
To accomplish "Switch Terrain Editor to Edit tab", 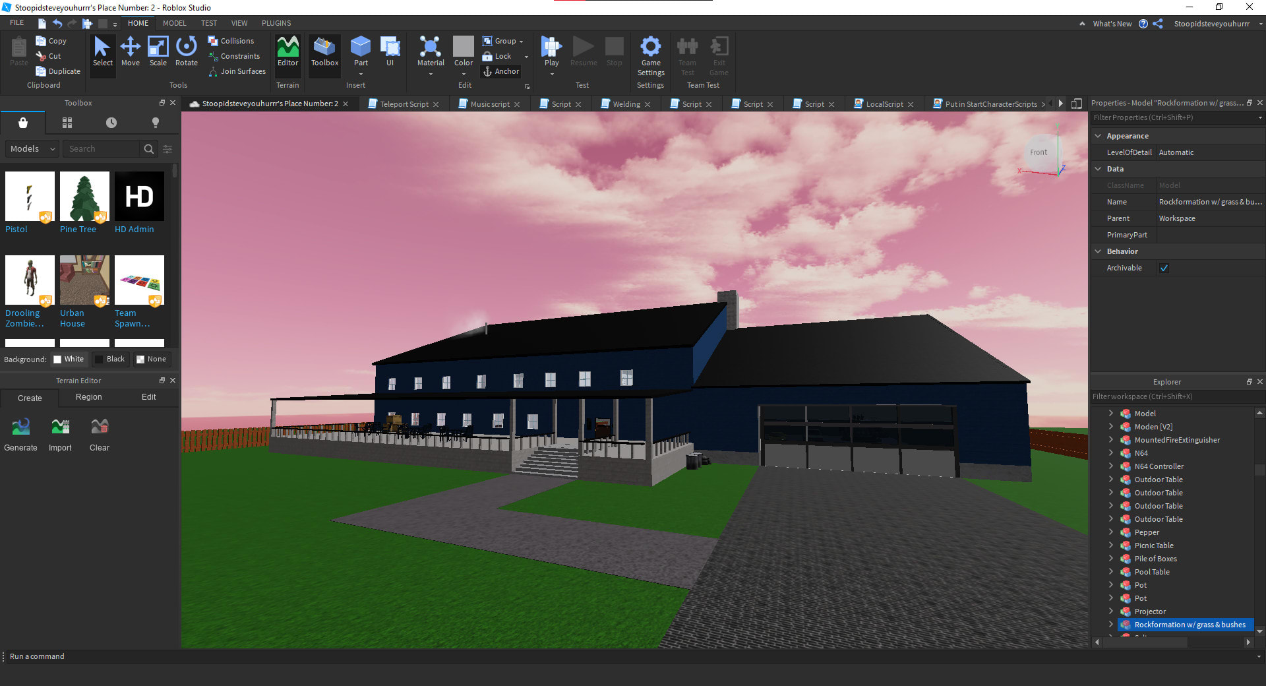I will coord(149,397).
